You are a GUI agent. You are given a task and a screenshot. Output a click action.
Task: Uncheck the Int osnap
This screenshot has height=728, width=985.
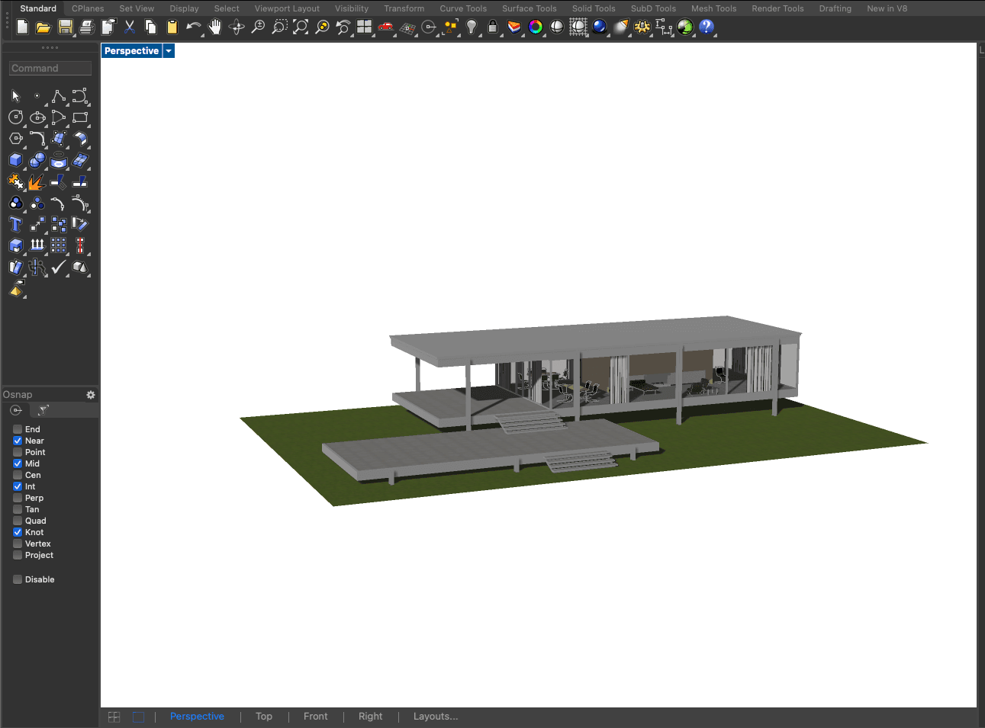coord(18,486)
